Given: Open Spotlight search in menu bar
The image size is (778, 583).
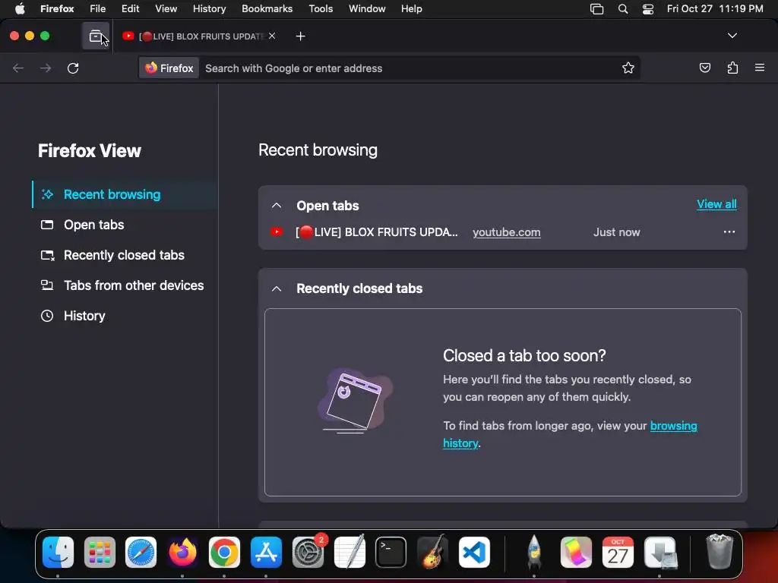Looking at the screenshot, I should coord(623,9).
